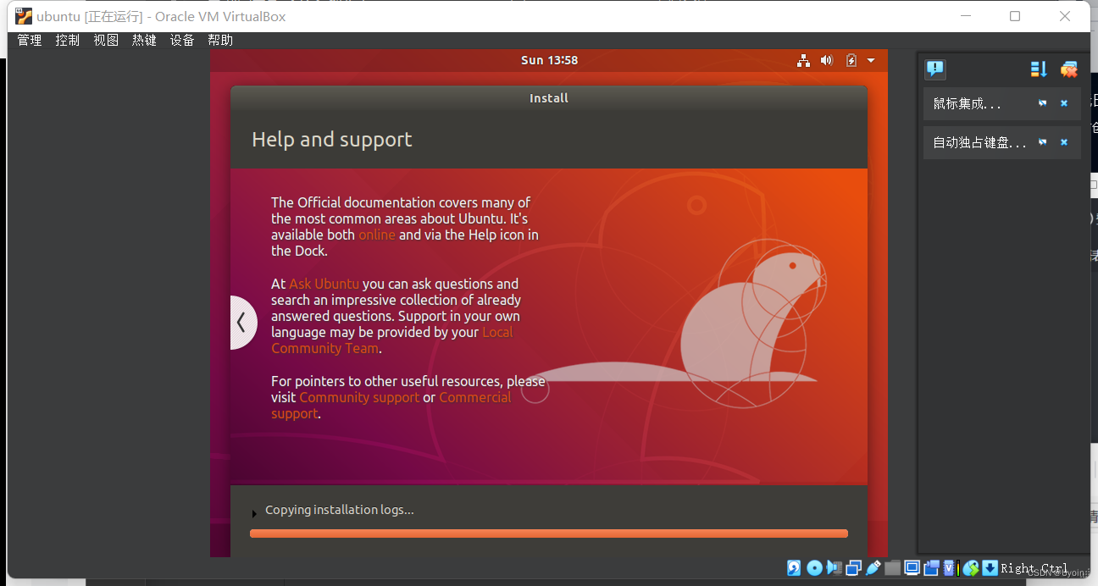The image size is (1098, 586).
Task: Open the Ask Ubuntu link
Action: pos(324,284)
